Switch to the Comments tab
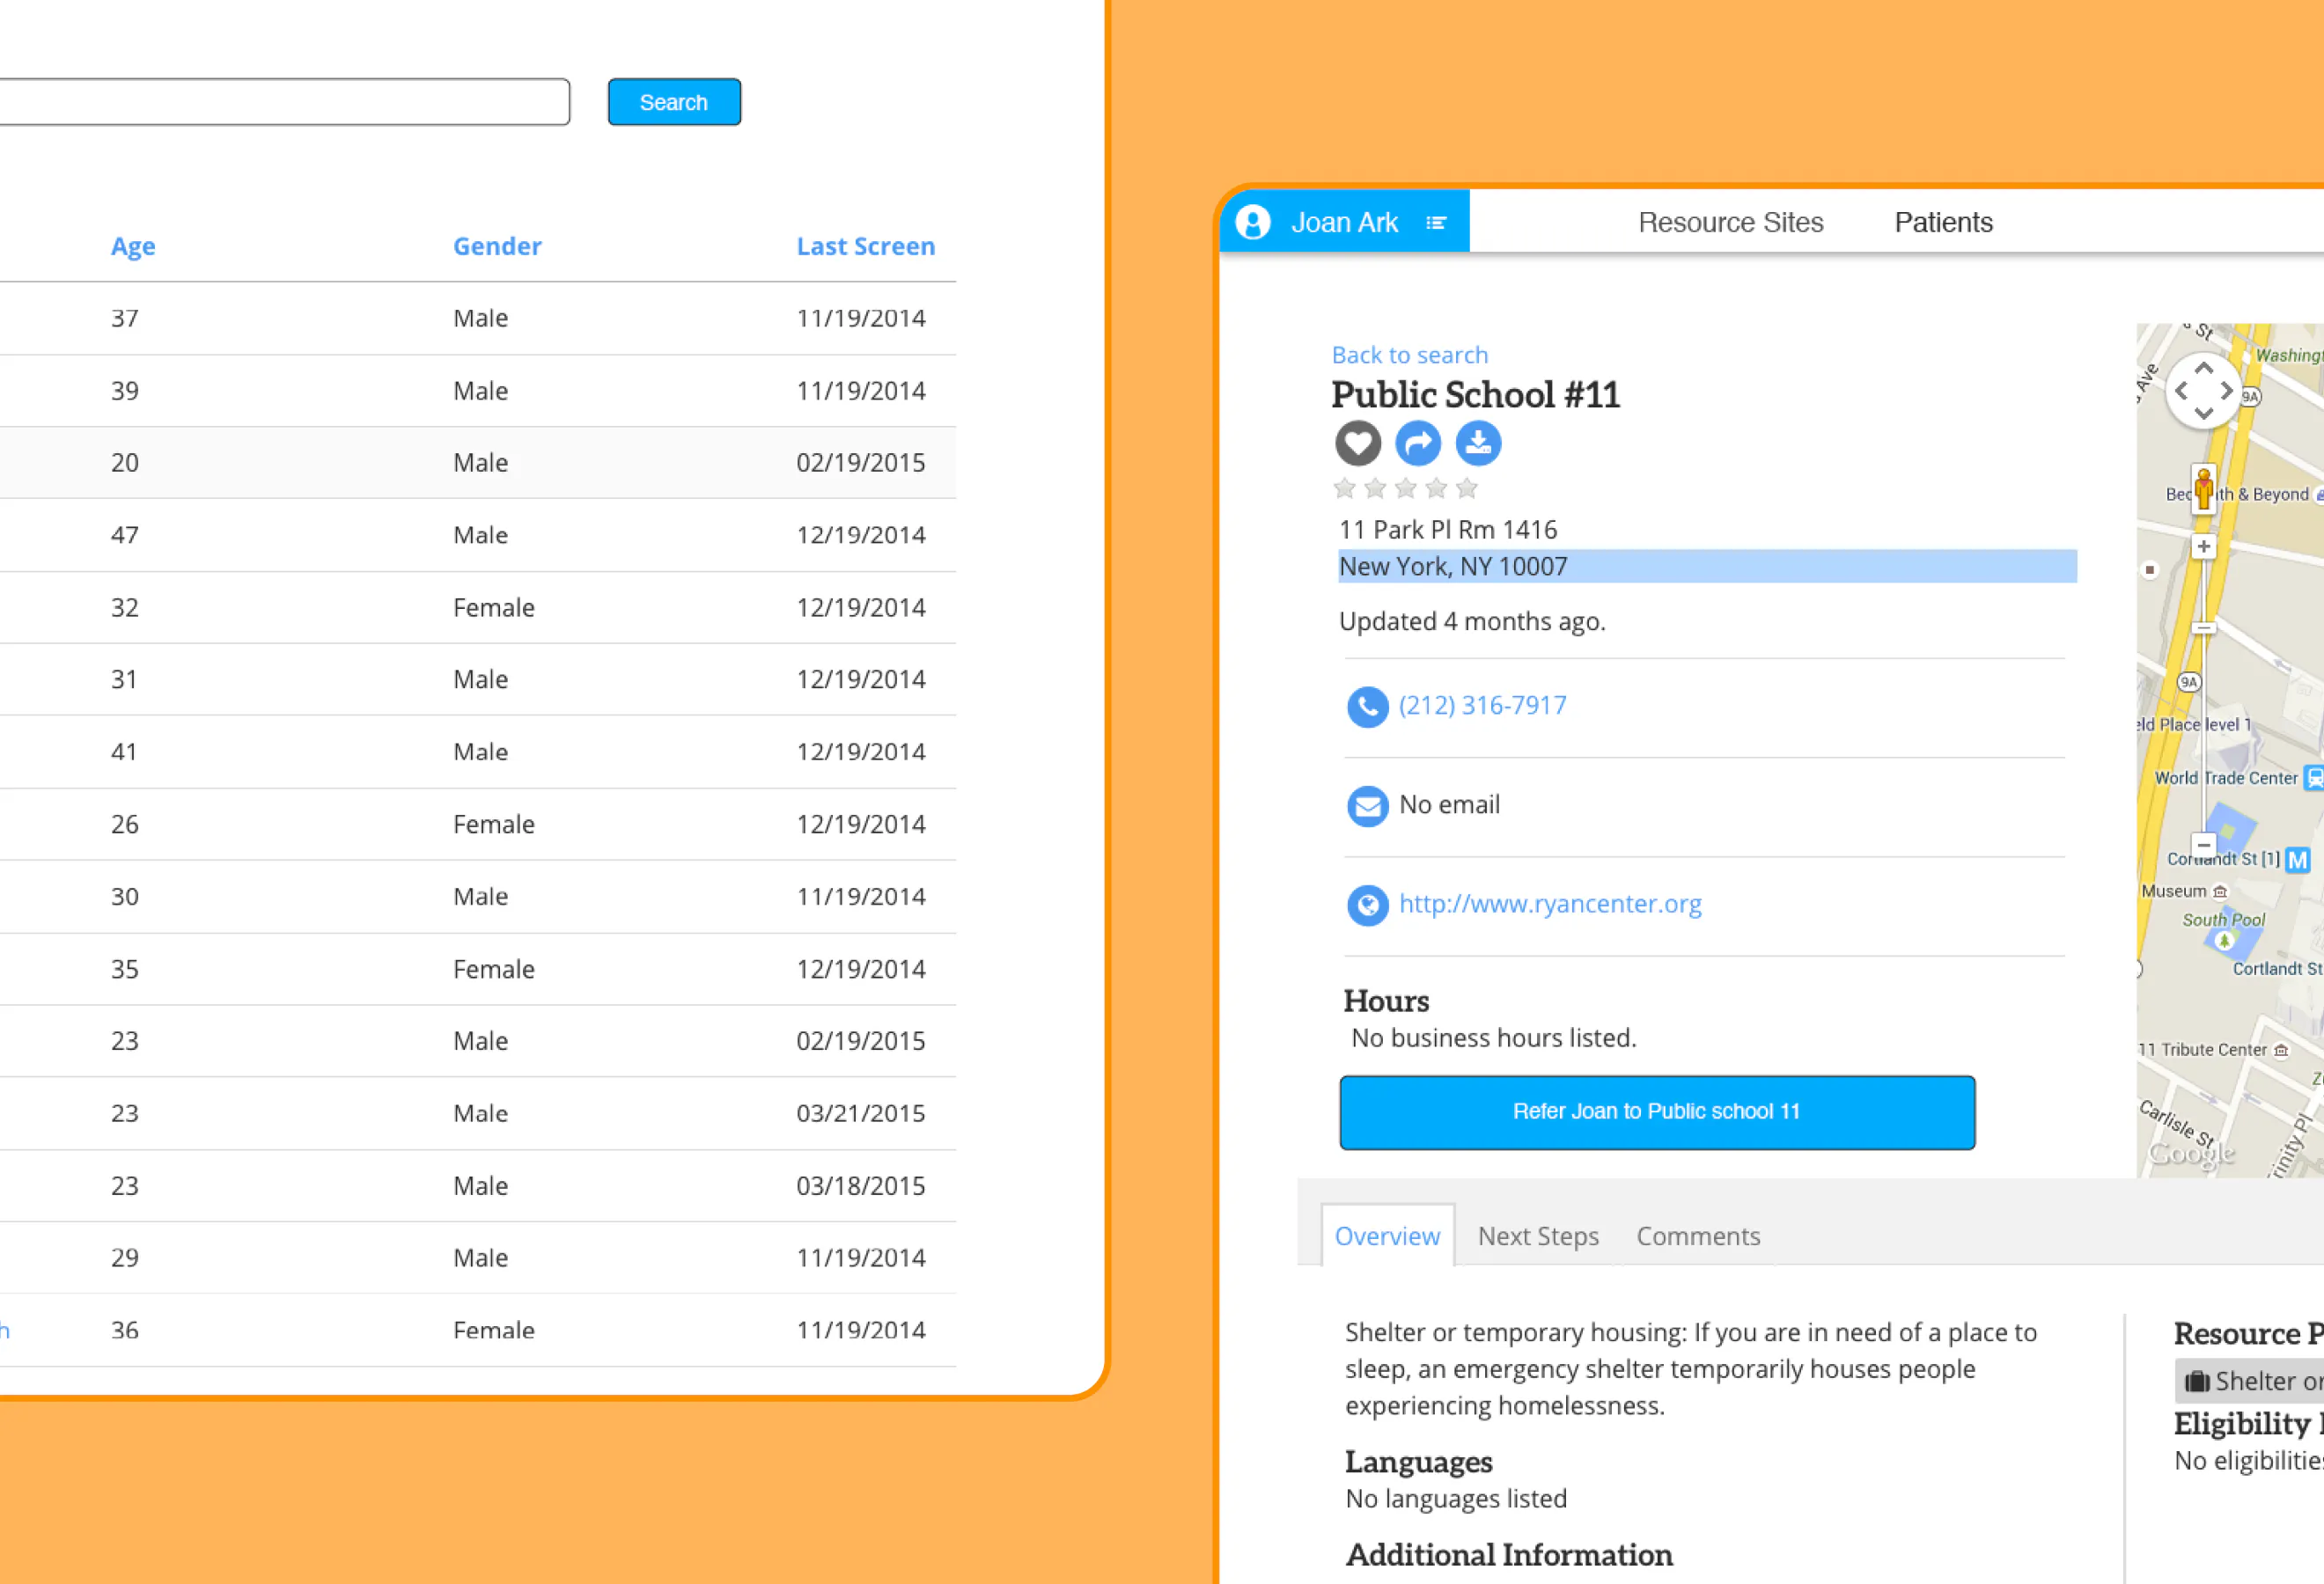 click(x=1698, y=1236)
